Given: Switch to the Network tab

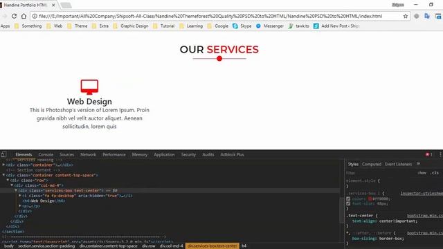Looking at the screenshot, I should tap(88, 154).
